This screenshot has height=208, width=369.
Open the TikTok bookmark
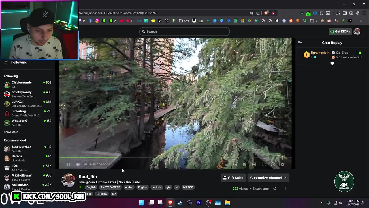pyautogui.click(x=160, y=21)
